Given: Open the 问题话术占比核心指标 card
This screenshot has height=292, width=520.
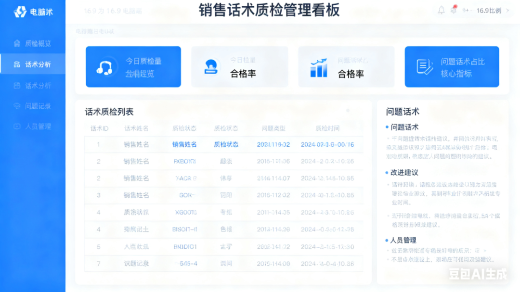Looking at the screenshot, I should tap(451, 66).
